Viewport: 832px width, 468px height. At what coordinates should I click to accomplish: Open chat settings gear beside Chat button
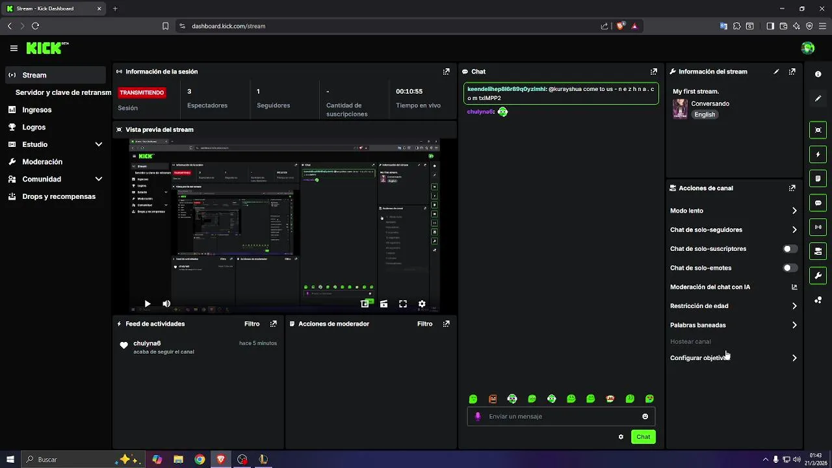621,437
